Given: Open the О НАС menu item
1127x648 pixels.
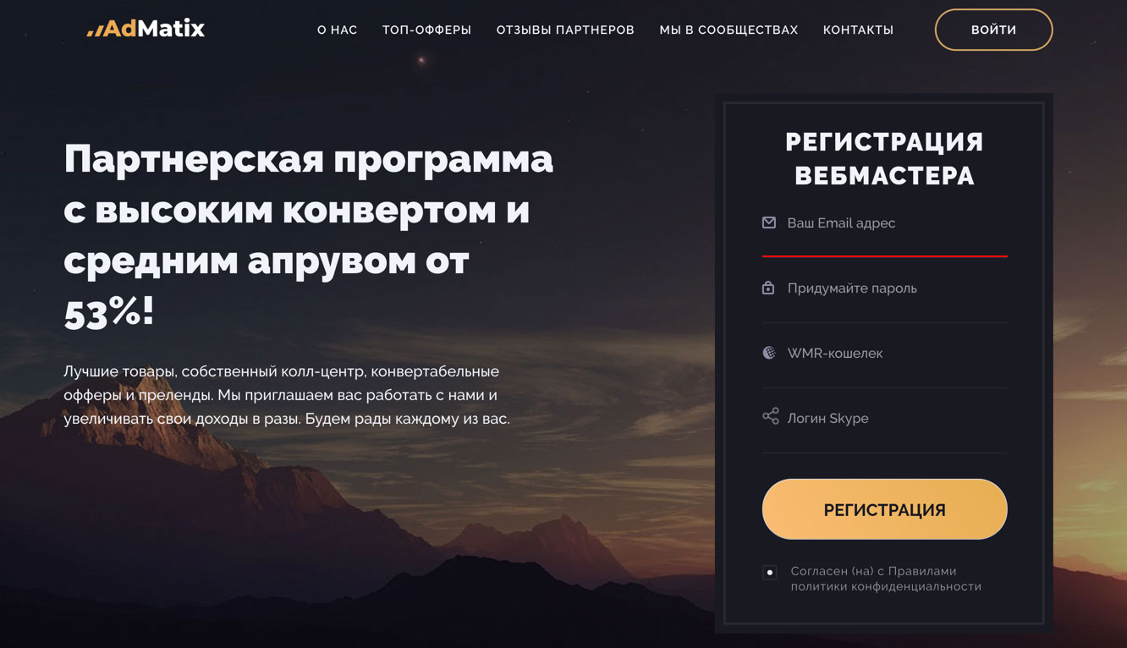Looking at the screenshot, I should 338,30.
